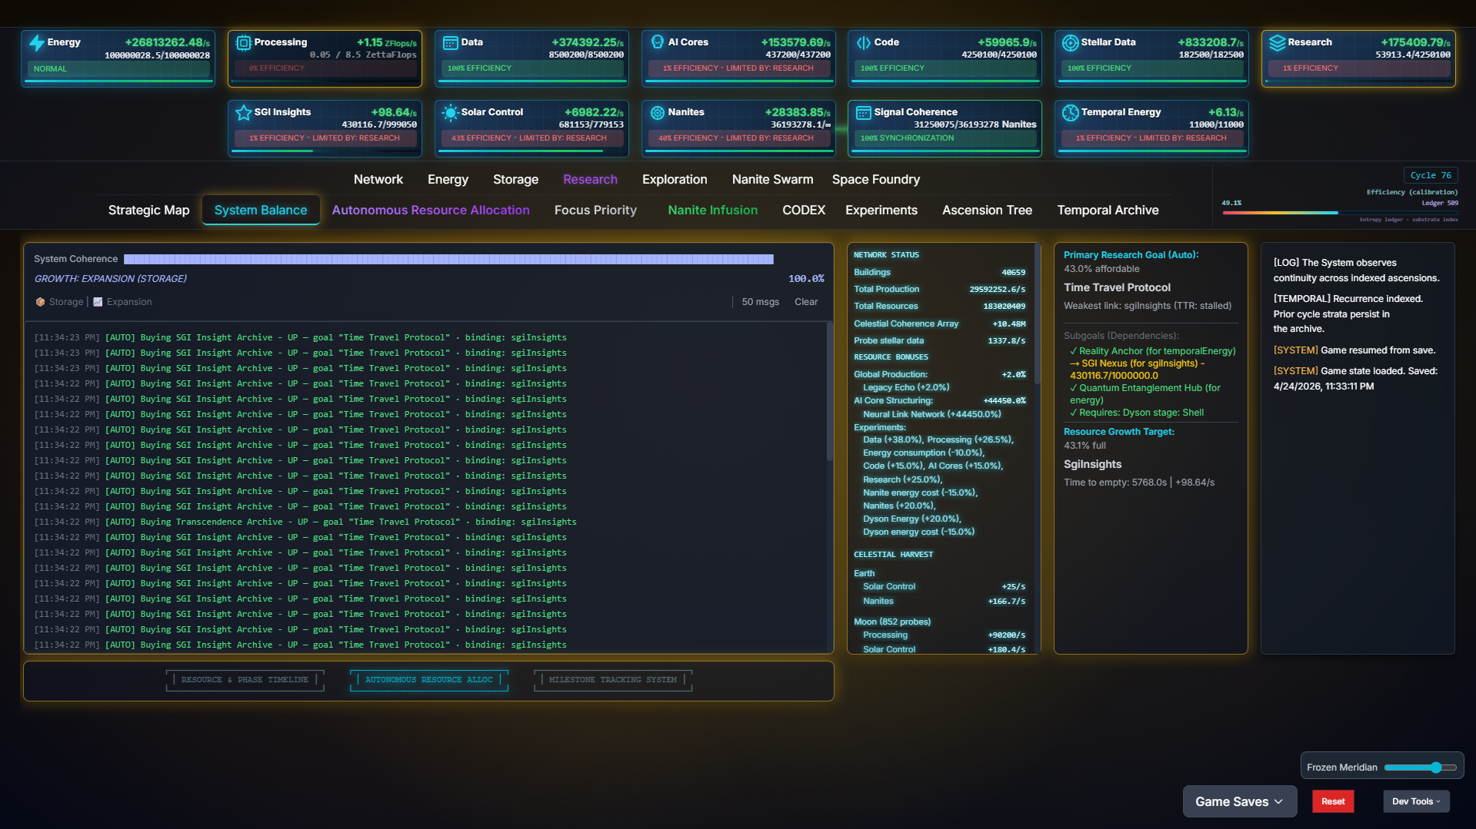Open Resource & Phase Timeline panel
The image size is (1476, 829).
tap(245, 680)
